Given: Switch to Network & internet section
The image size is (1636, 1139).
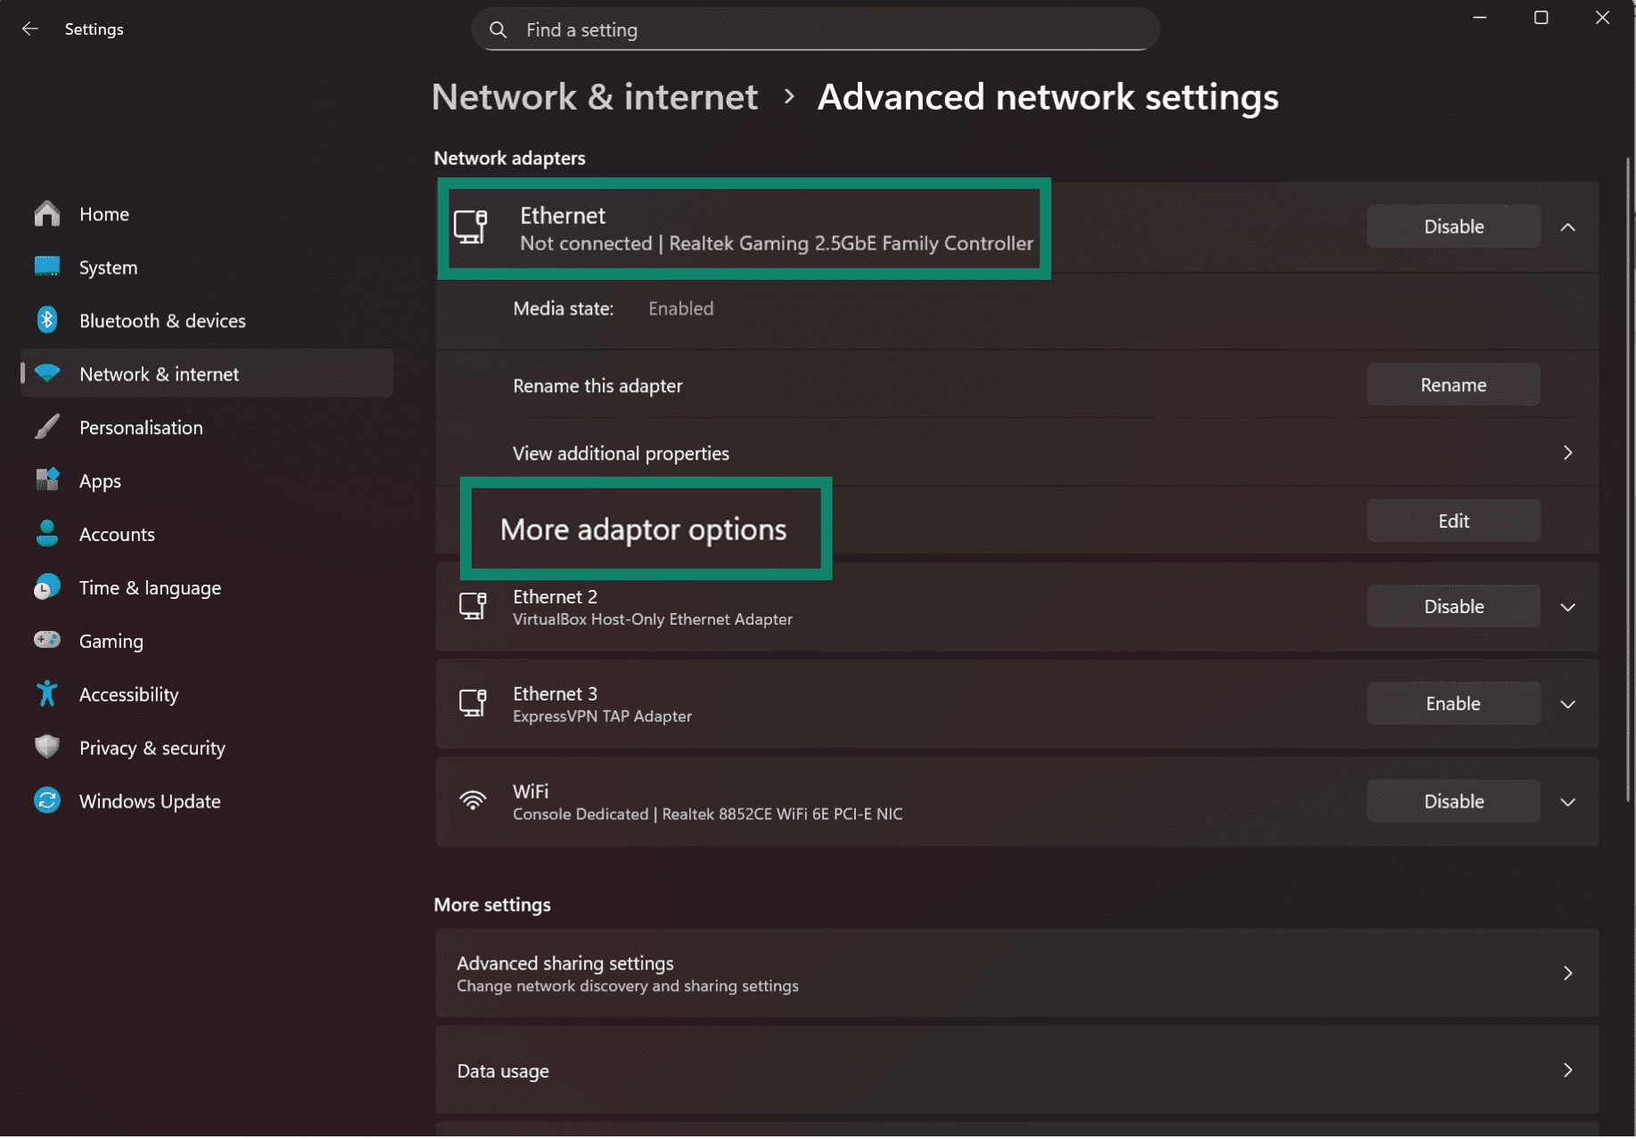Looking at the screenshot, I should pos(159,373).
